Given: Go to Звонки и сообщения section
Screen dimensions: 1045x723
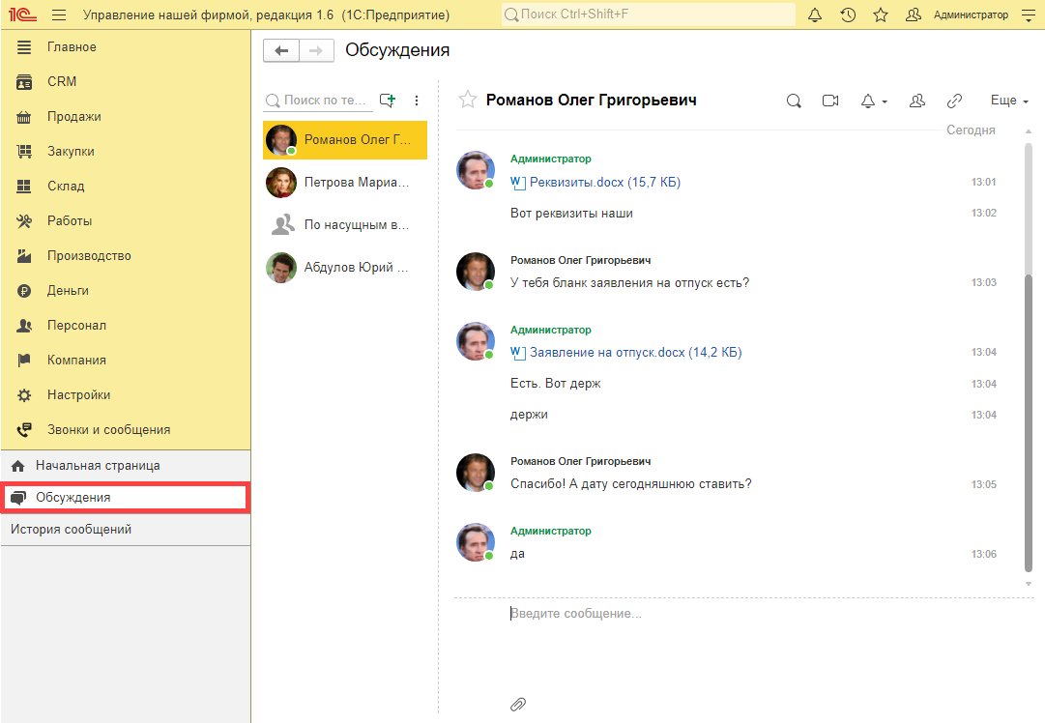Looking at the screenshot, I should (x=108, y=430).
